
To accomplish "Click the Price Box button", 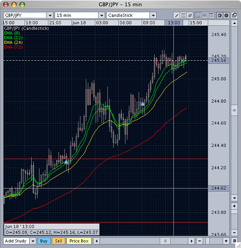I will pos(79,241).
